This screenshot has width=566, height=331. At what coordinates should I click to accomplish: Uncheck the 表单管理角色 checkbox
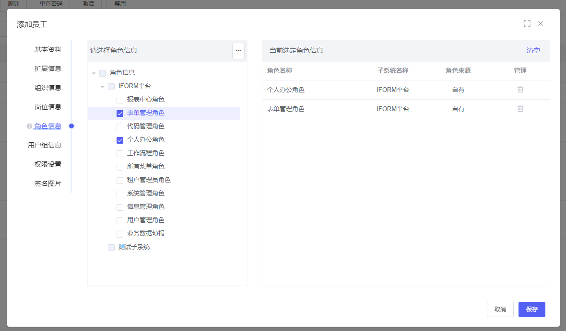120,114
